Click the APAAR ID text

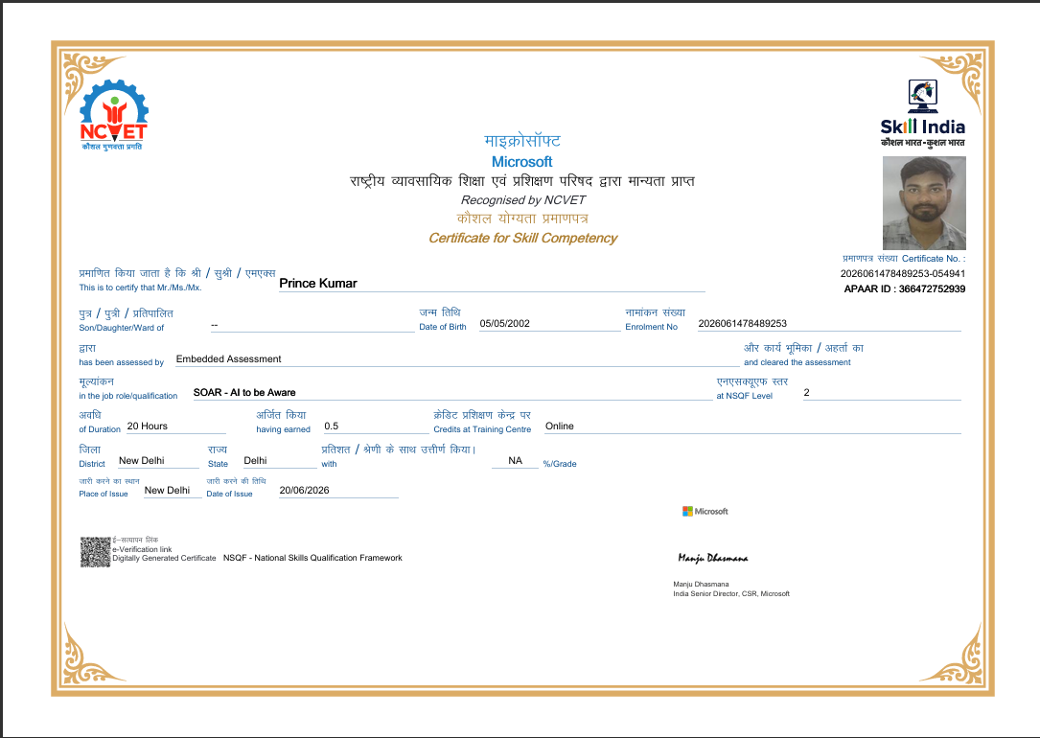(905, 289)
